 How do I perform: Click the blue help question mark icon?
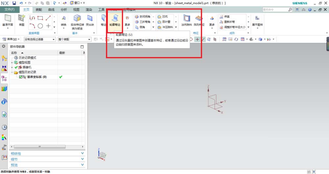pyautogui.click(x=310, y=10)
